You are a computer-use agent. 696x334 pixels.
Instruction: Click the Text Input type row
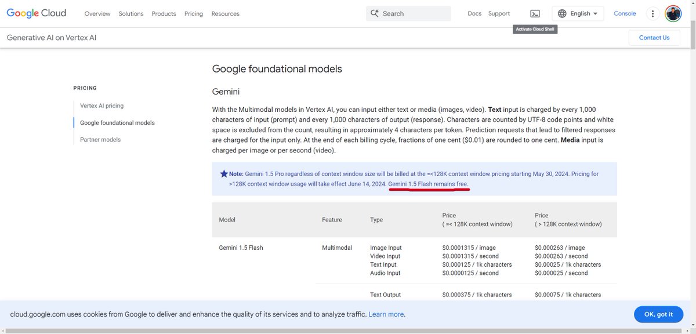pyautogui.click(x=383, y=264)
